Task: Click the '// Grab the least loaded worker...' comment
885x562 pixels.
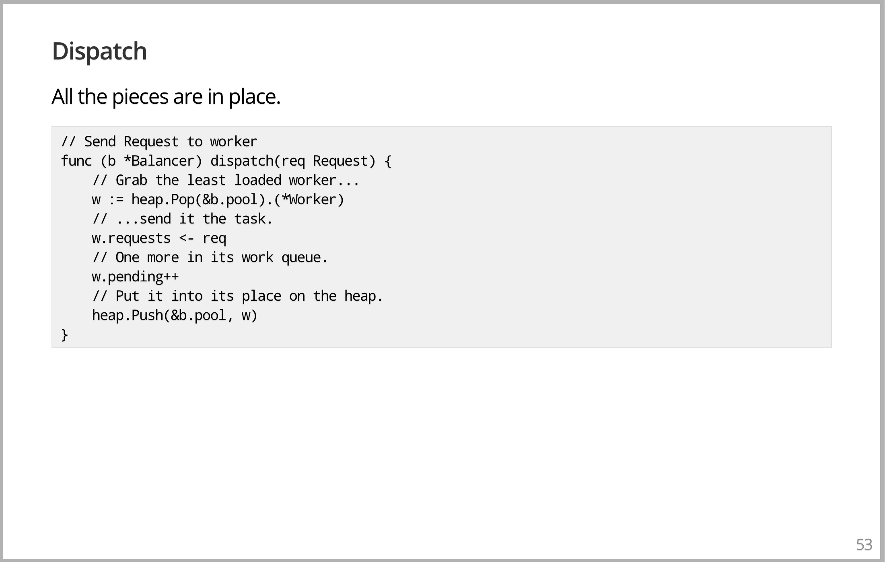Action: (226, 180)
